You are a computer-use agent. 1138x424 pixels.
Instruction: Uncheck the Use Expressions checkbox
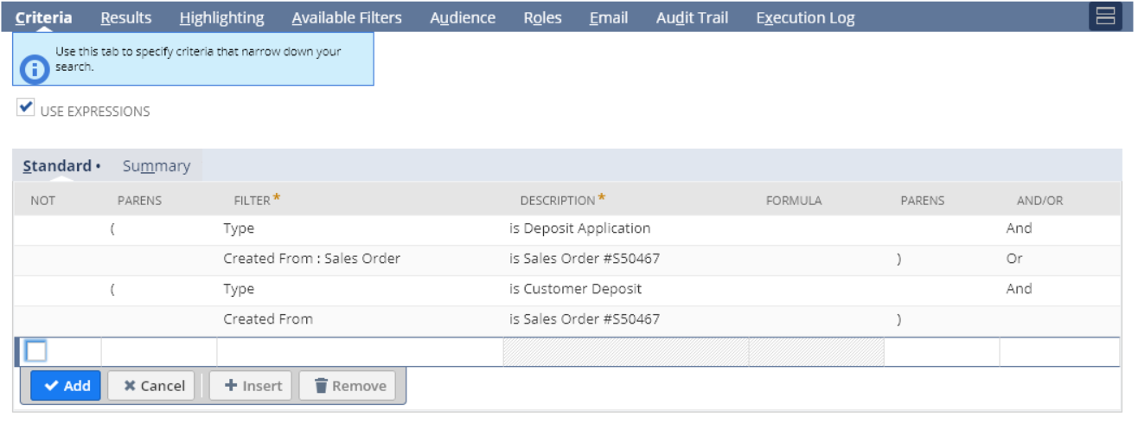[x=26, y=109]
